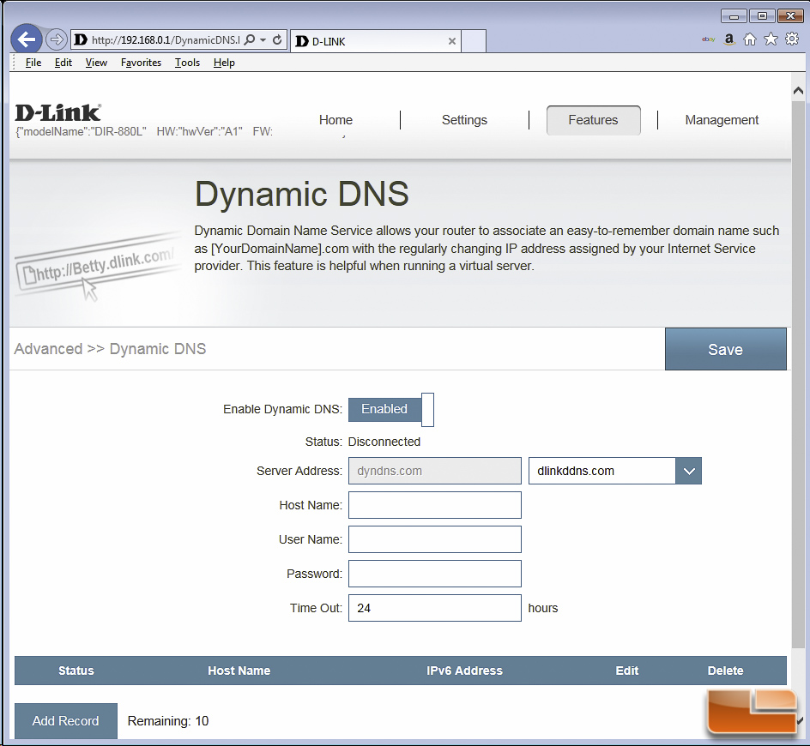810x746 pixels.
Task: Add a new IPv6 host record
Action: coord(65,720)
